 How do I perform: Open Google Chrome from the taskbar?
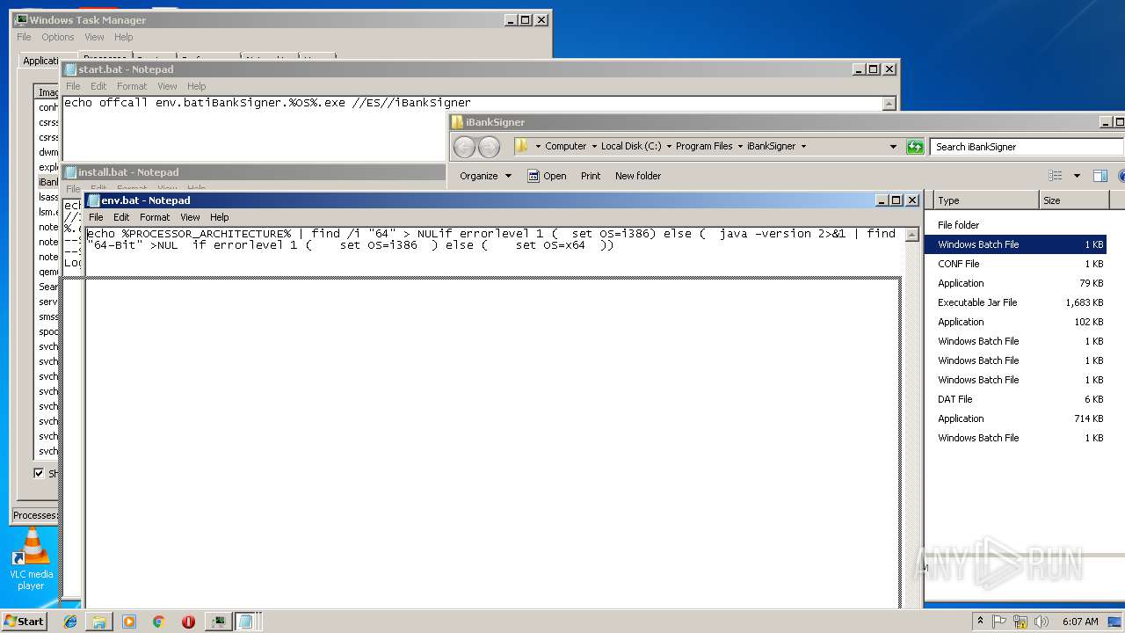tap(158, 622)
